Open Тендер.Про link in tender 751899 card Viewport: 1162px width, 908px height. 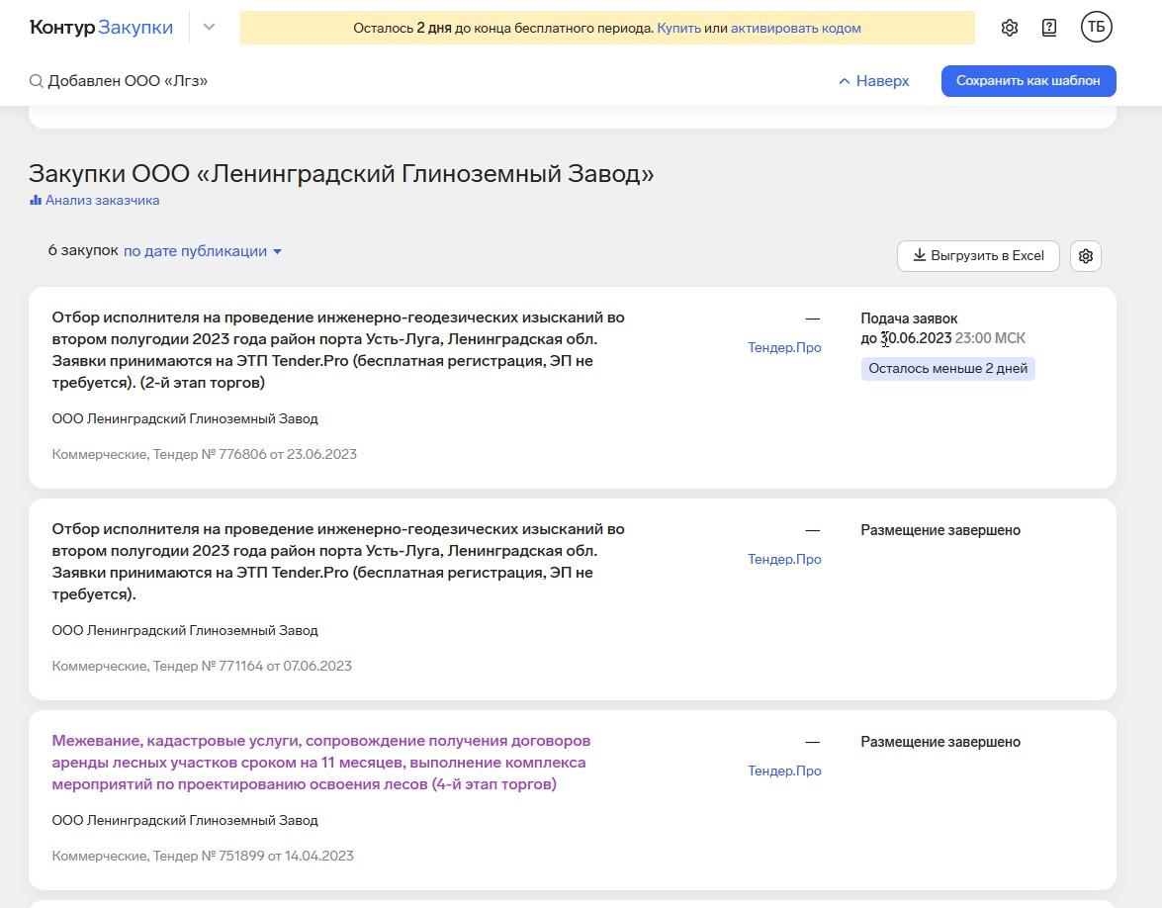(784, 771)
